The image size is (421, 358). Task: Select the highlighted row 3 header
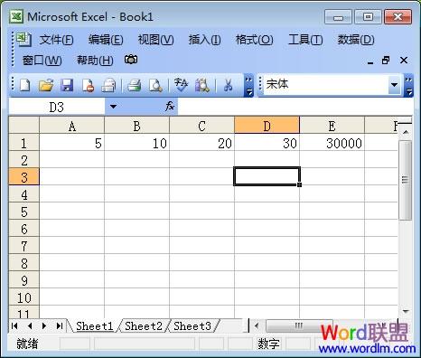pyautogui.click(x=24, y=177)
